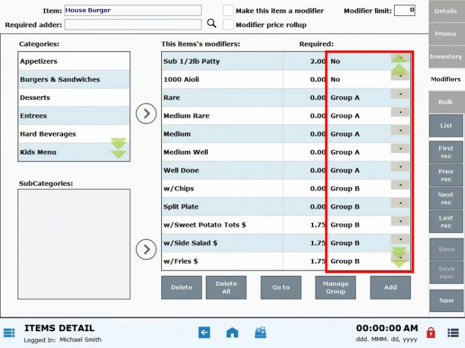Click the Go to button
The height and width of the screenshot is (348, 465).
(281, 287)
